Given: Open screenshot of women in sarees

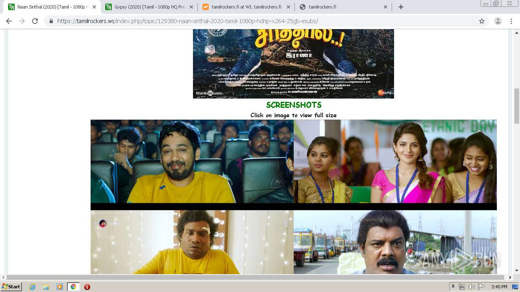Looking at the screenshot, I should point(395,161).
